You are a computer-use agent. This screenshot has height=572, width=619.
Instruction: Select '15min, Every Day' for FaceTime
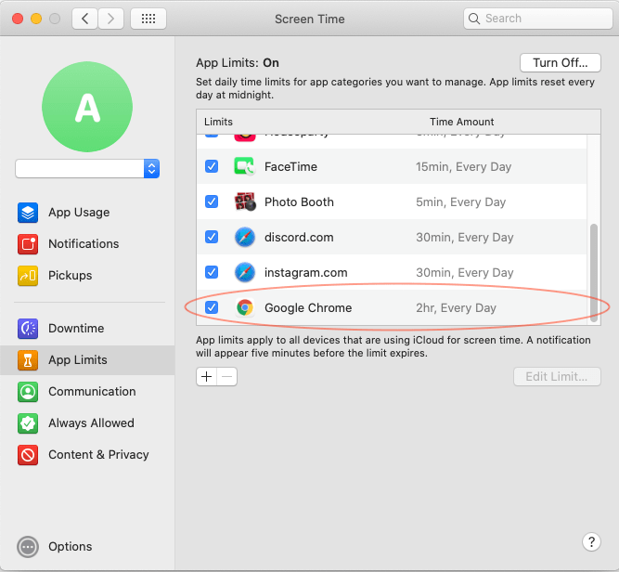tap(463, 167)
